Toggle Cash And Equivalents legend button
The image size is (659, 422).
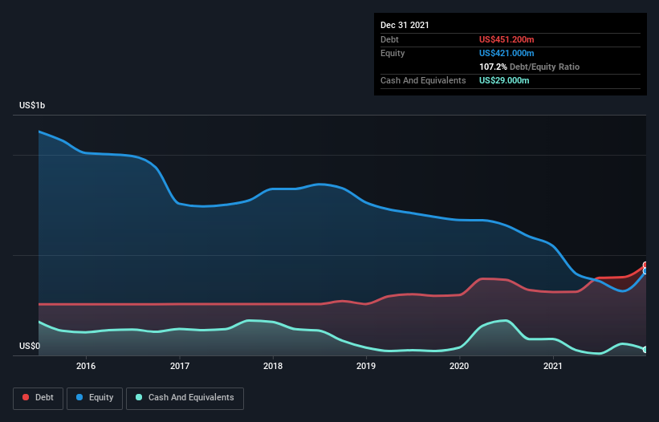185,398
